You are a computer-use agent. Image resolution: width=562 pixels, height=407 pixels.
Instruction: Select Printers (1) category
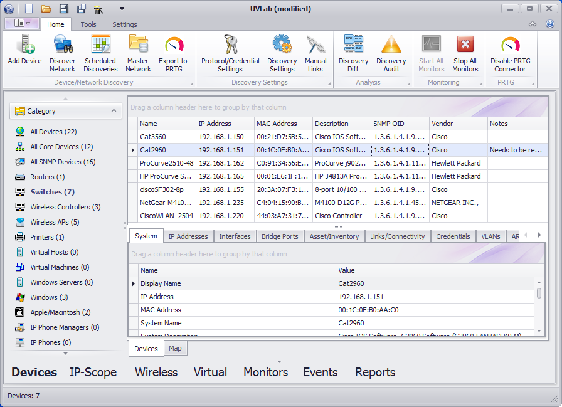coord(47,237)
